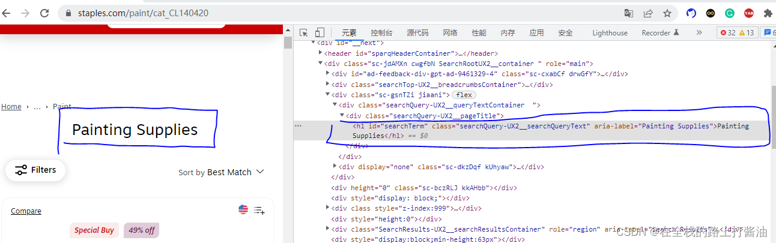
Task: Switch to the 性能 (Performance) tab
Action: (x=479, y=33)
